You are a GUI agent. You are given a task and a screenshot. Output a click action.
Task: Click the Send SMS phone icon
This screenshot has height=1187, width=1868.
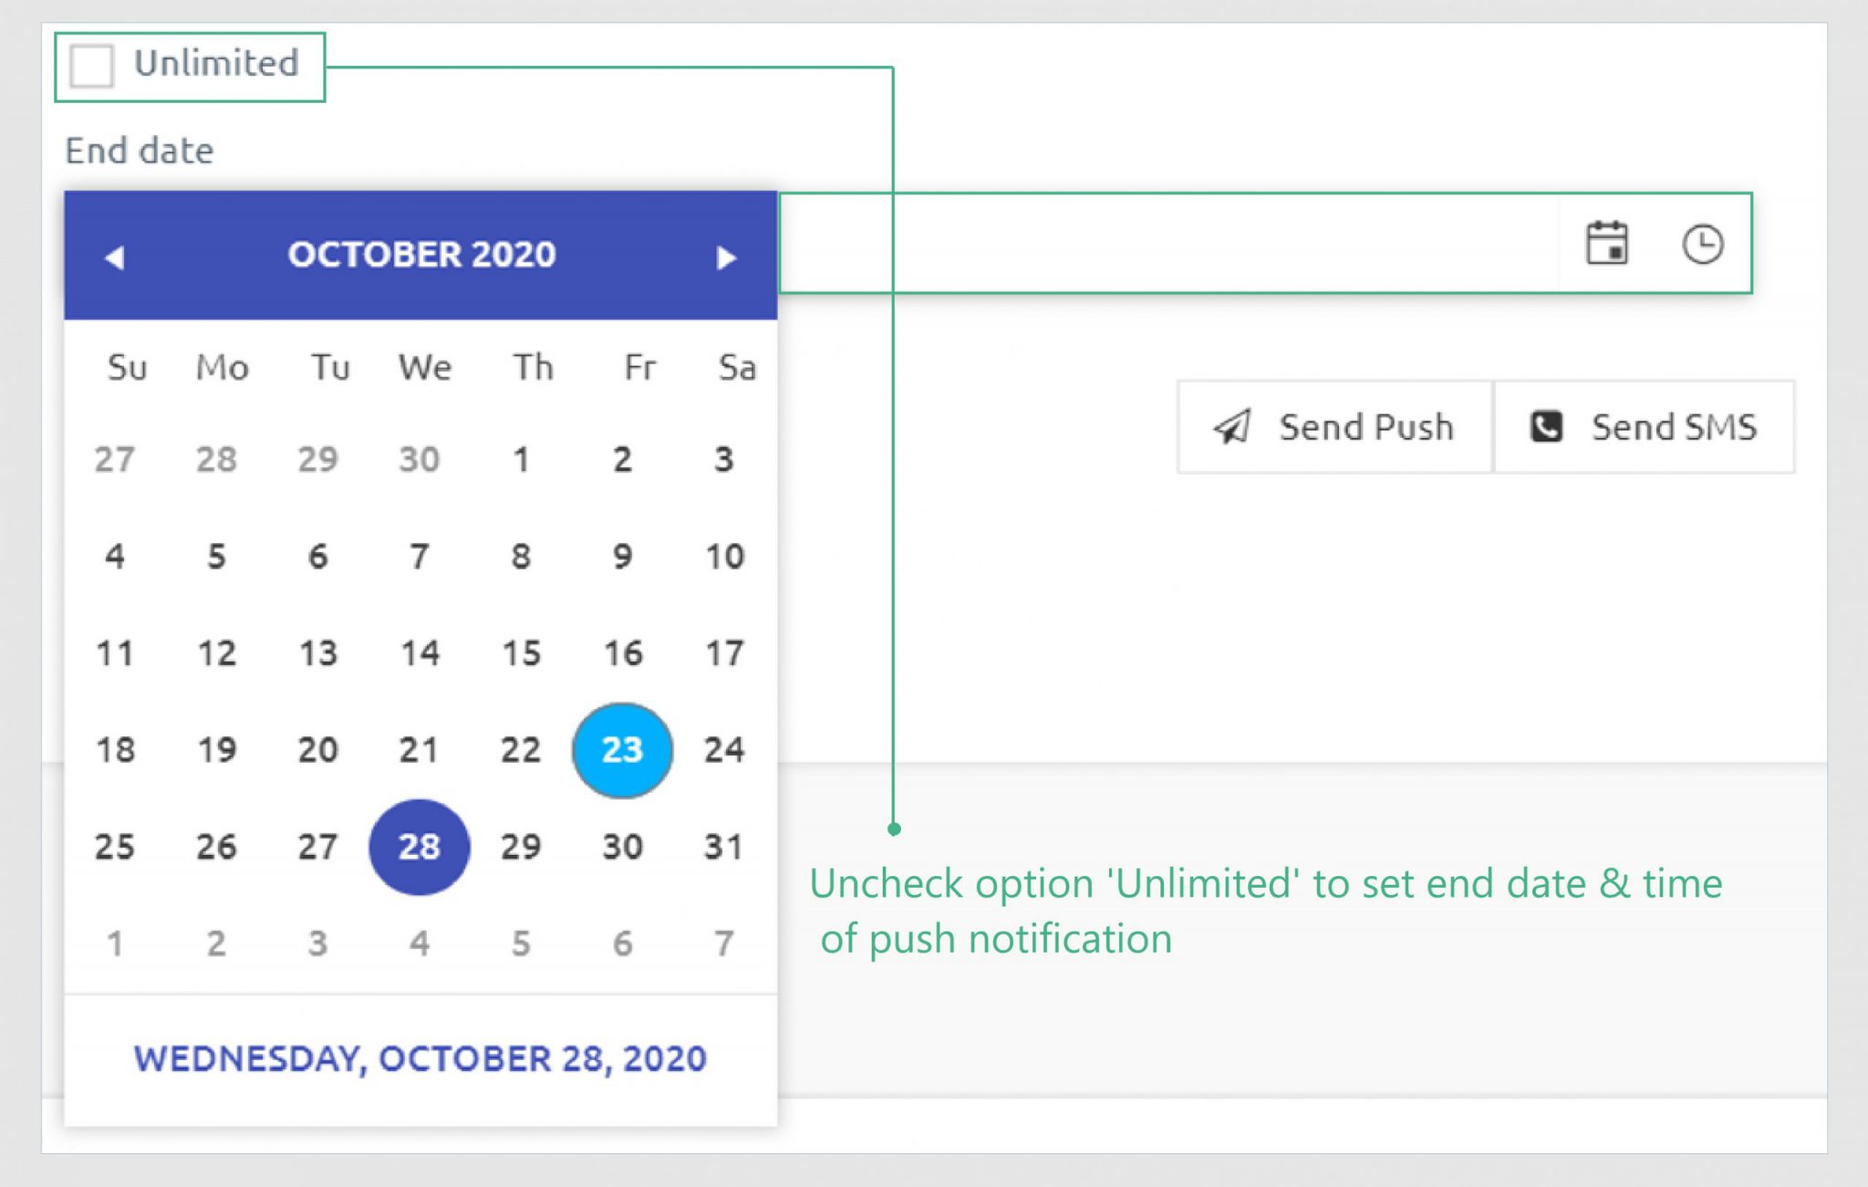point(1545,426)
